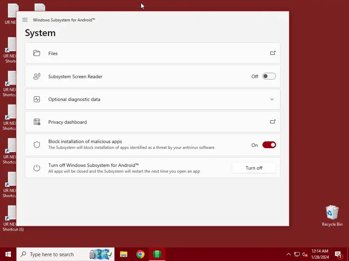Select the Recycle Bin desktop icon

coord(332,216)
